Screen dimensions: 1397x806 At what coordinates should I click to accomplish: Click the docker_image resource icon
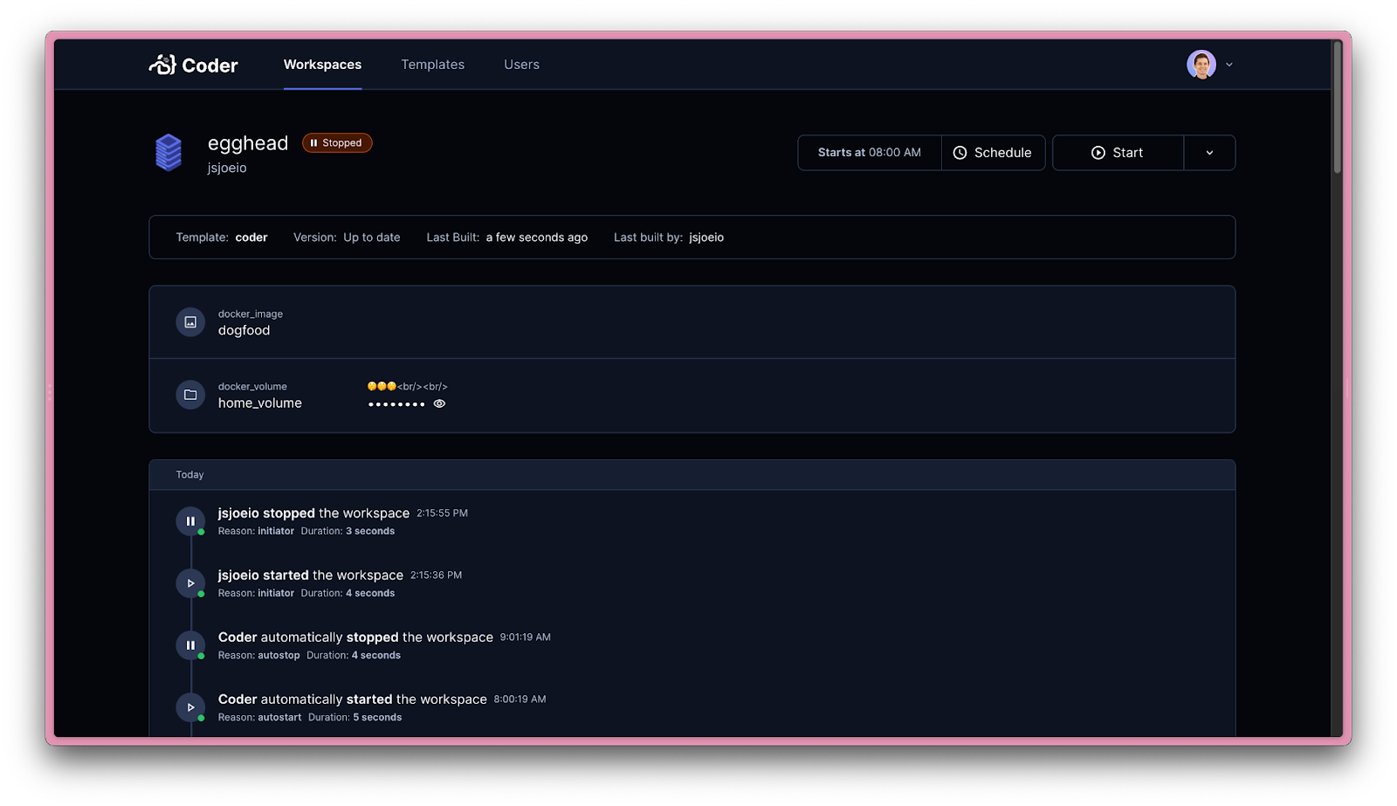tap(190, 322)
